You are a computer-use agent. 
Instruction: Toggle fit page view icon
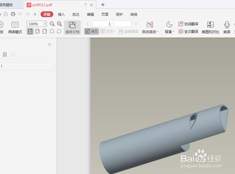point(37,31)
